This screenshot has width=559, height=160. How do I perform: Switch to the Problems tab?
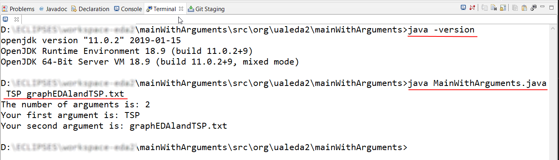(19, 9)
